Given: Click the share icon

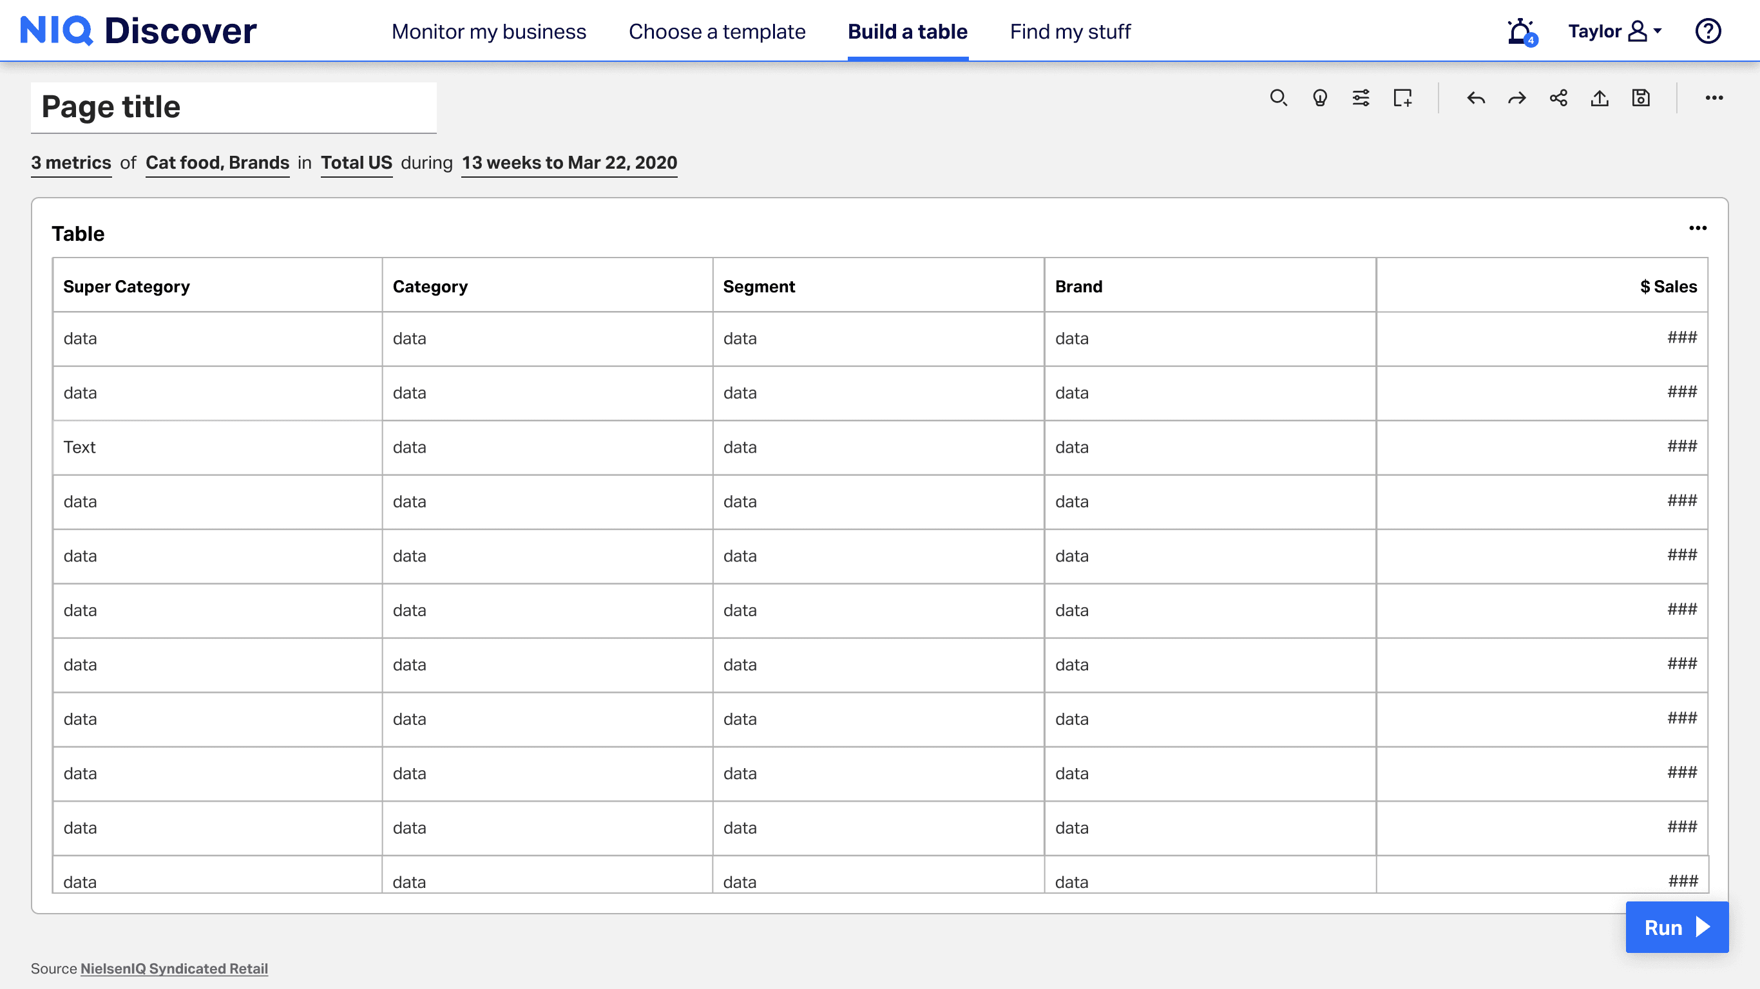Looking at the screenshot, I should click(1558, 99).
